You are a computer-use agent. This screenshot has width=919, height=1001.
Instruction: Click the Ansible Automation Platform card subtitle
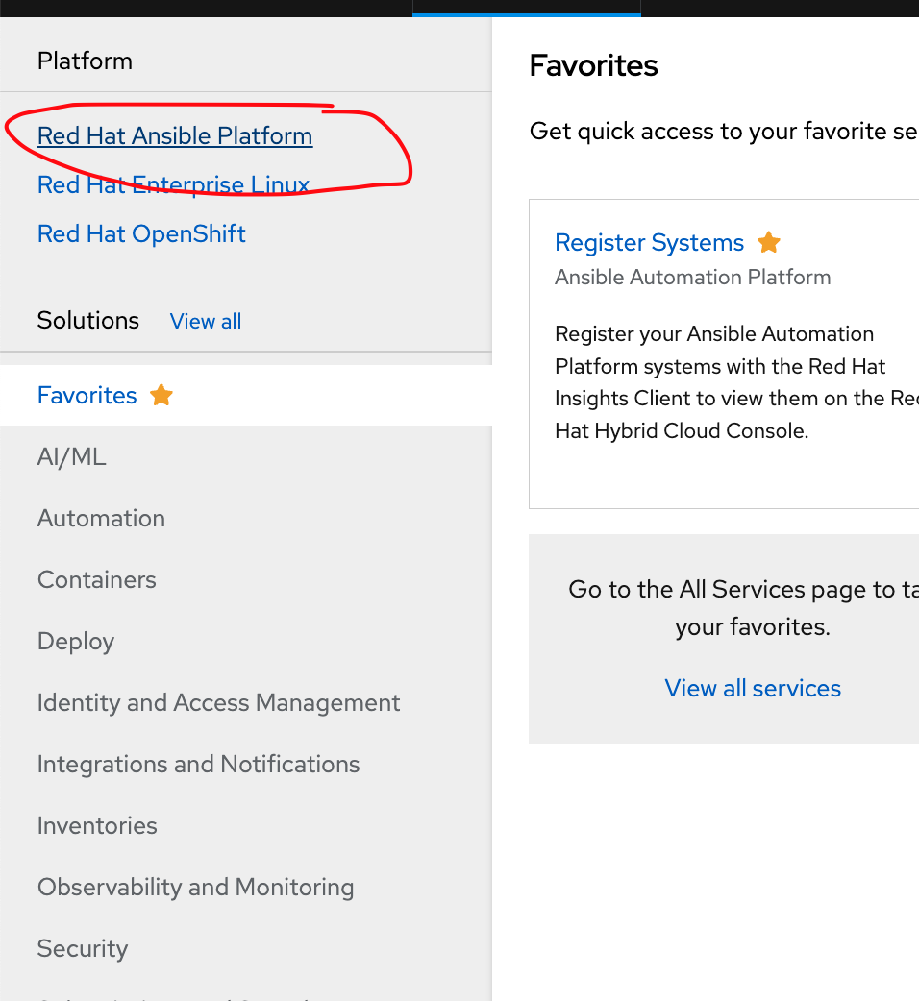click(692, 277)
